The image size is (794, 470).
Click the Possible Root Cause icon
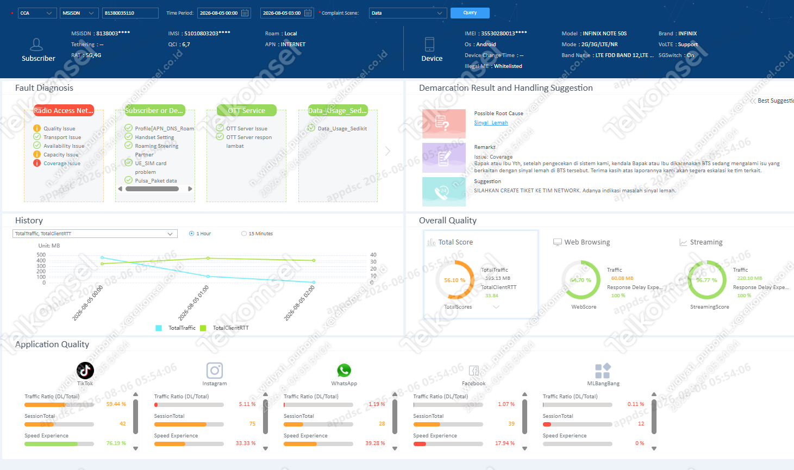(x=444, y=124)
